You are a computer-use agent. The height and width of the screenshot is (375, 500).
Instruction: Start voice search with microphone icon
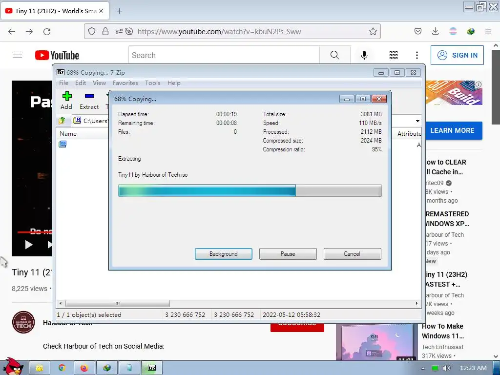(x=364, y=55)
